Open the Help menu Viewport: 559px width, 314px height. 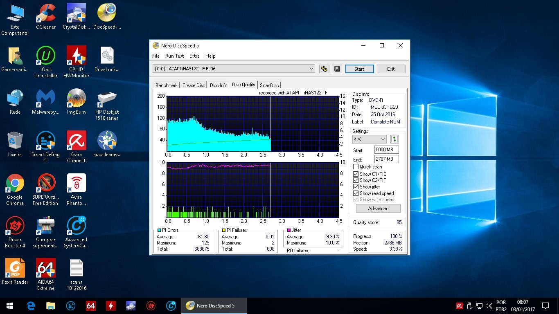(x=210, y=56)
